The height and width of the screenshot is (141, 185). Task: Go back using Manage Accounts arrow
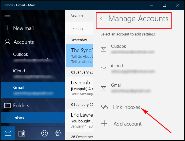101,19
